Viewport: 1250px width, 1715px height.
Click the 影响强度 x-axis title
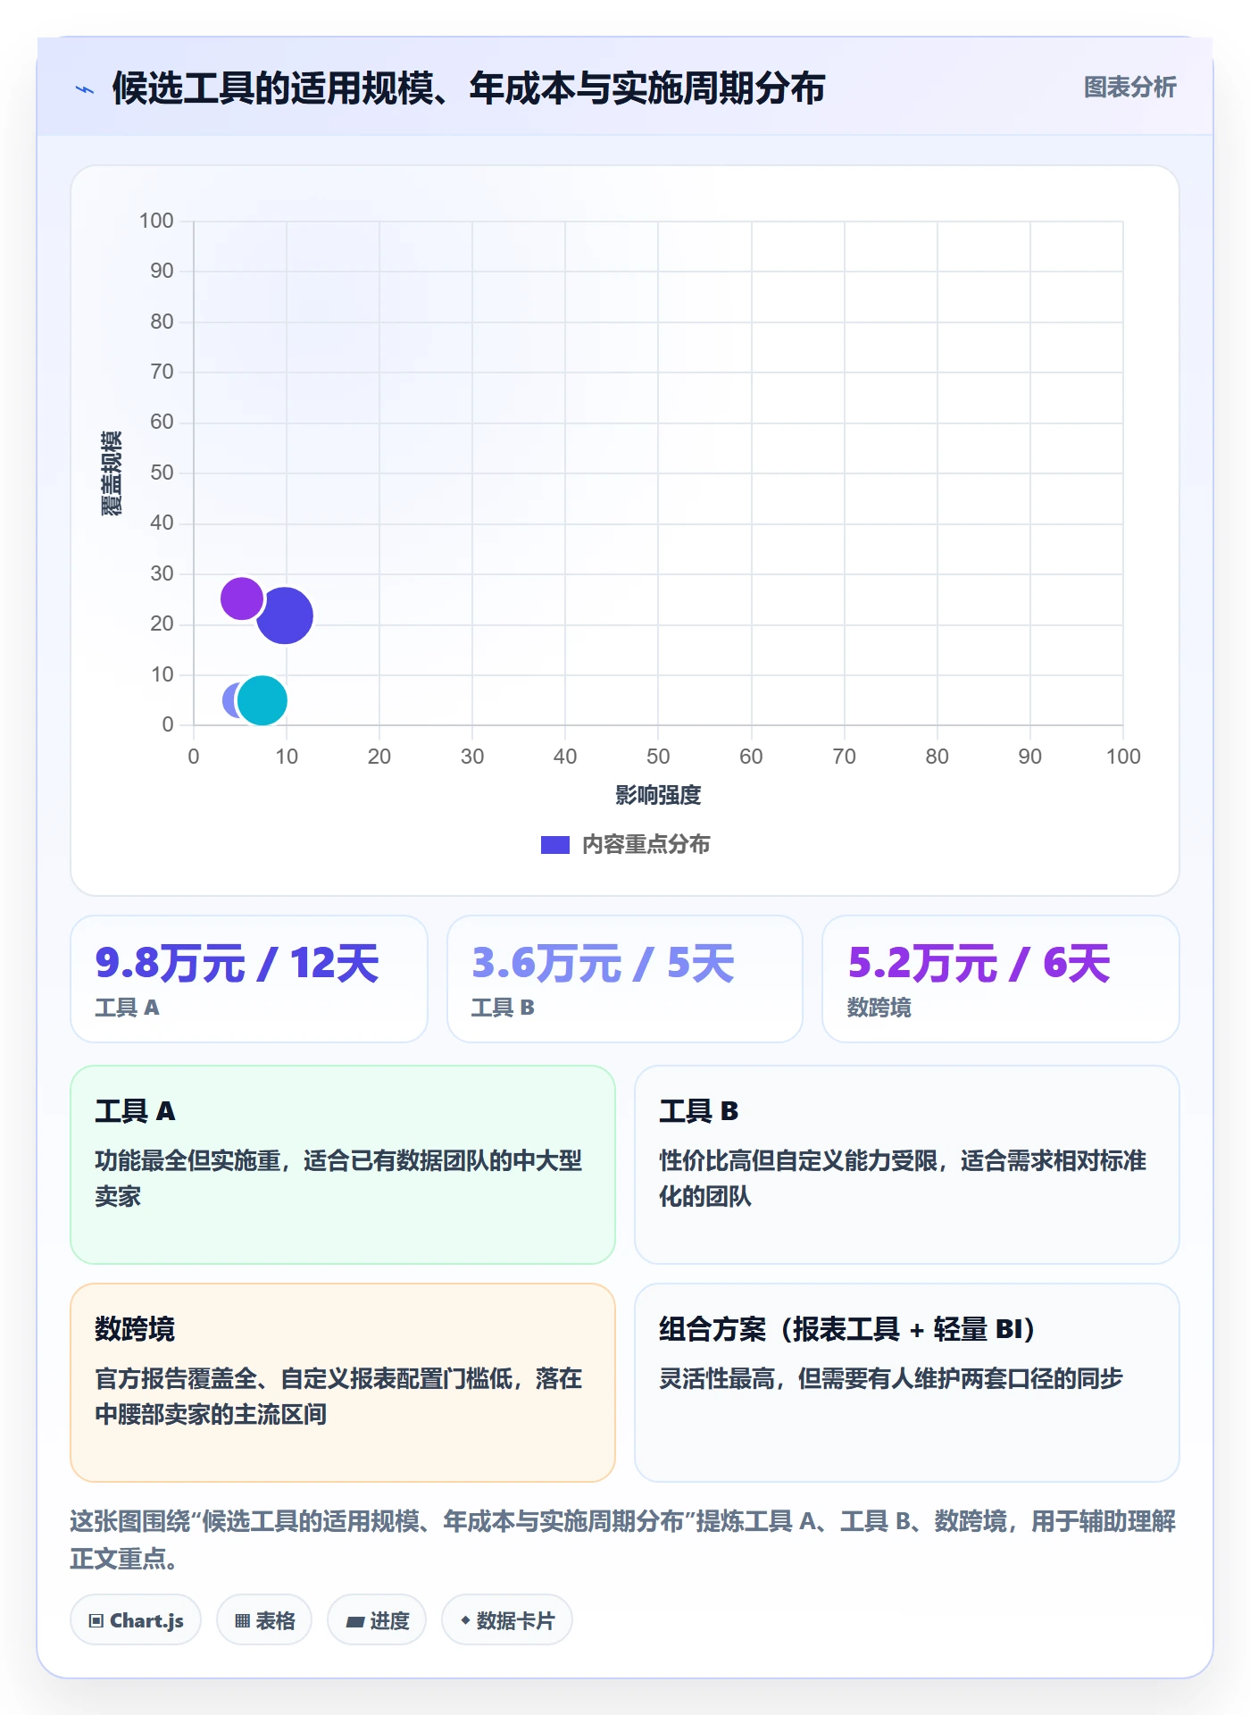658,796
